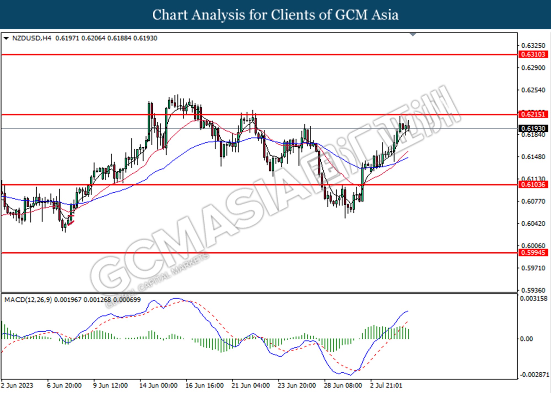Select the 0.59945 support price label
Image resolution: width=551 pixels, height=393 pixels.
533,252
